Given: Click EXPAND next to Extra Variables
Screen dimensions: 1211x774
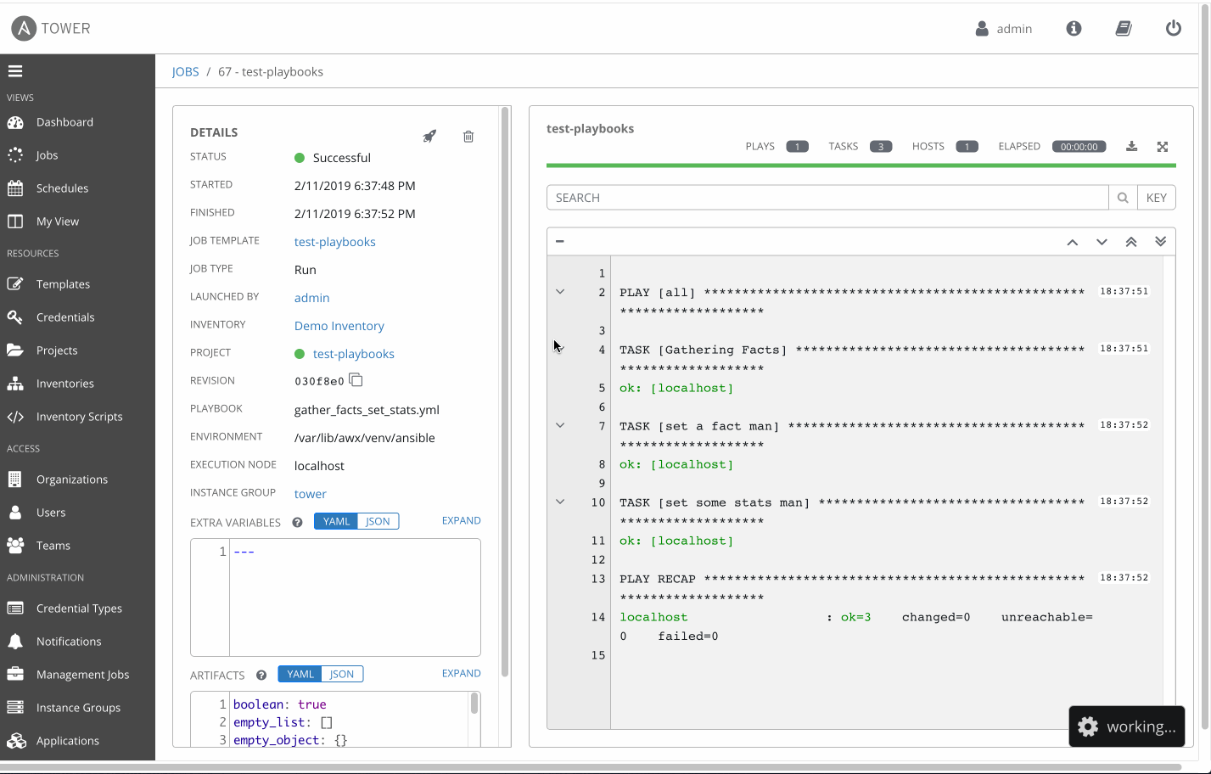Looking at the screenshot, I should [x=461, y=520].
